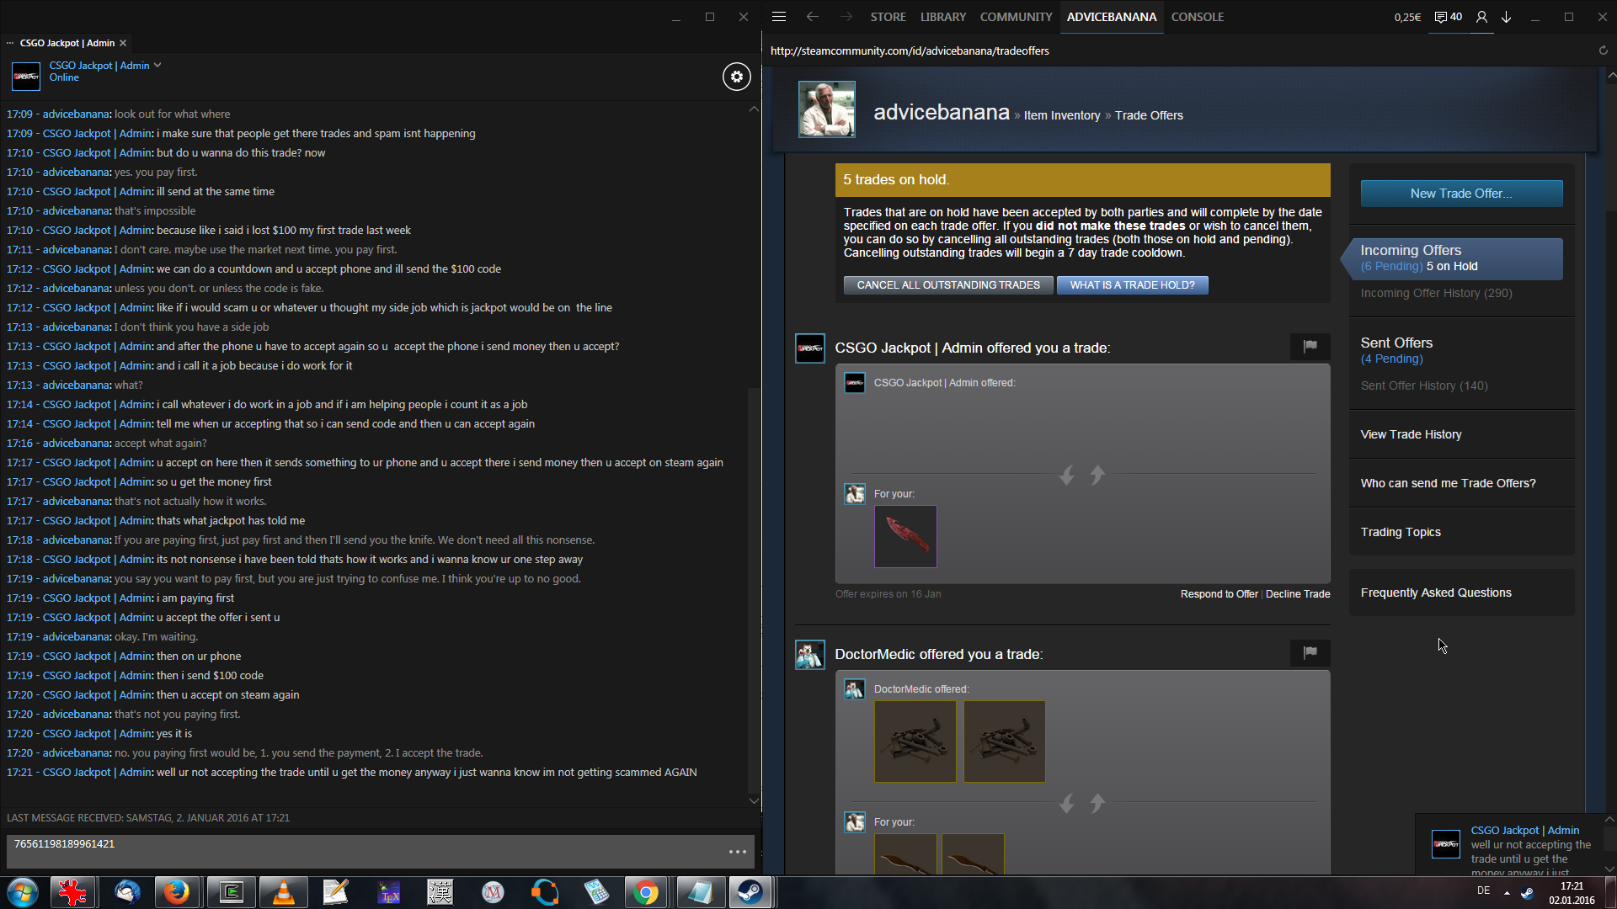
Task: Open the friends list person icon
Action: (1481, 17)
